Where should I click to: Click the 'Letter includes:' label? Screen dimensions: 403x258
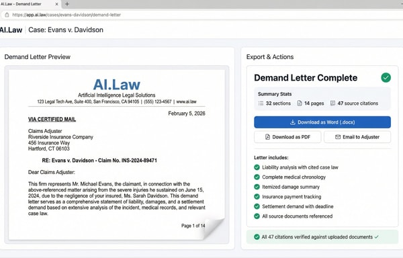pyautogui.click(x=271, y=157)
